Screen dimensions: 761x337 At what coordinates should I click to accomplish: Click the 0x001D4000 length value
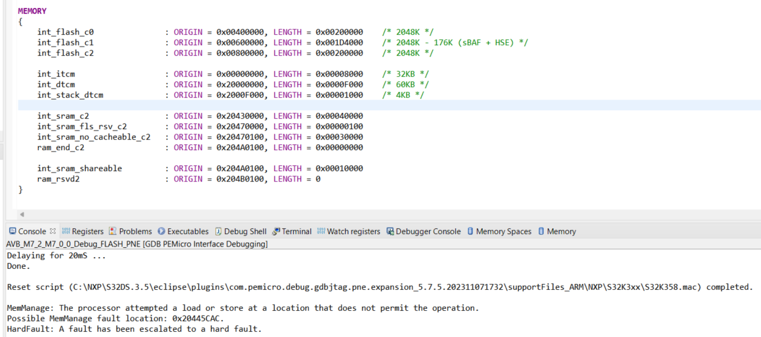pos(339,43)
